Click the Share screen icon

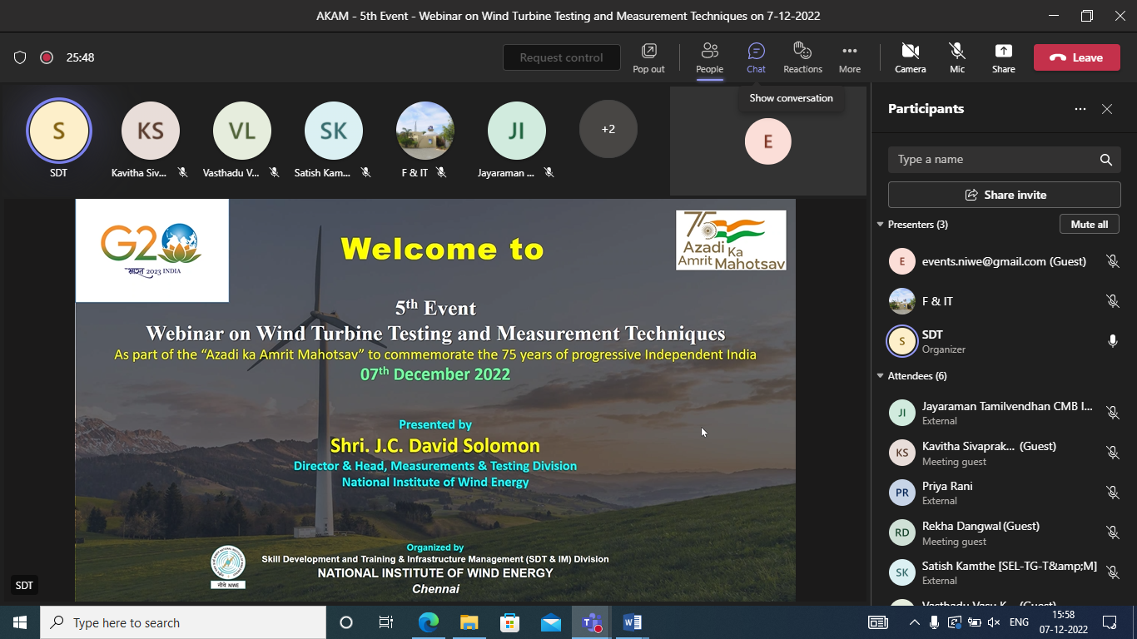tap(1003, 57)
